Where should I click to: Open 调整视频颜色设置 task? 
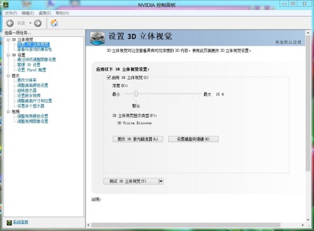33,116
